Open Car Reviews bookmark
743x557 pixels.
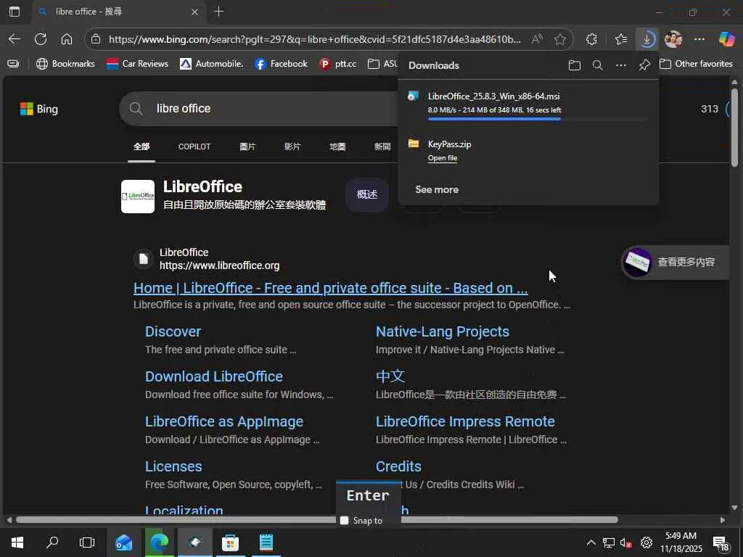[x=137, y=64]
